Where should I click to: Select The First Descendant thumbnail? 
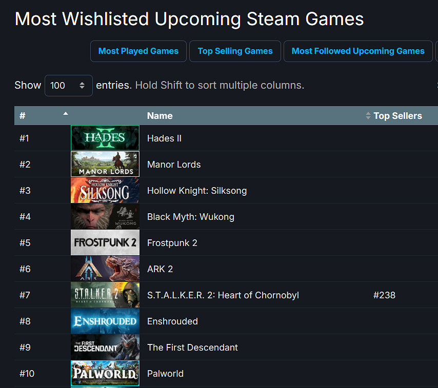tap(105, 347)
